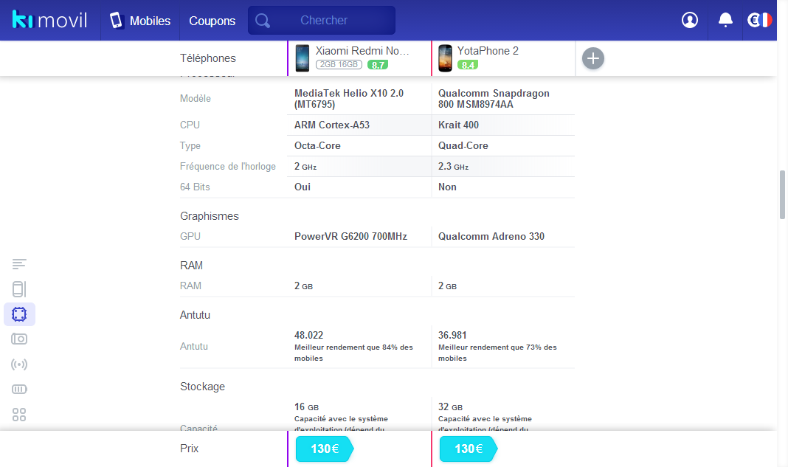Click the page vertical scrollbar thumb
The width and height of the screenshot is (788, 467).
pos(782,195)
